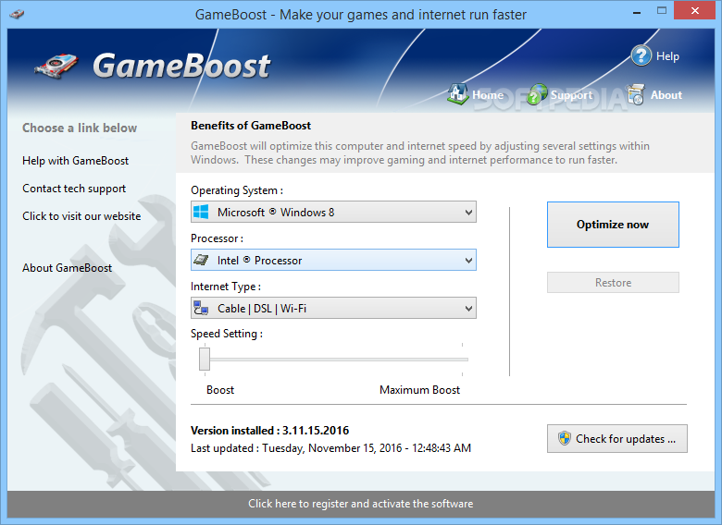722x525 pixels.
Task: Click the About document icon
Action: pyautogui.click(x=636, y=94)
